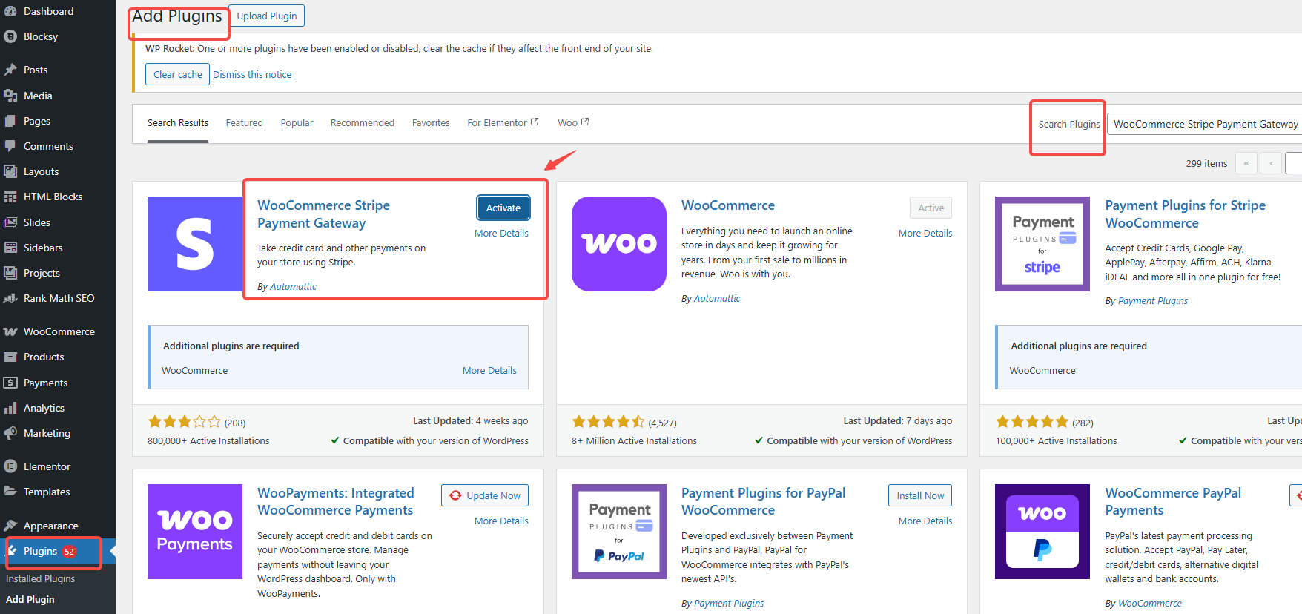Open For Elementor external tab
This screenshot has height=614, width=1302.
point(502,123)
